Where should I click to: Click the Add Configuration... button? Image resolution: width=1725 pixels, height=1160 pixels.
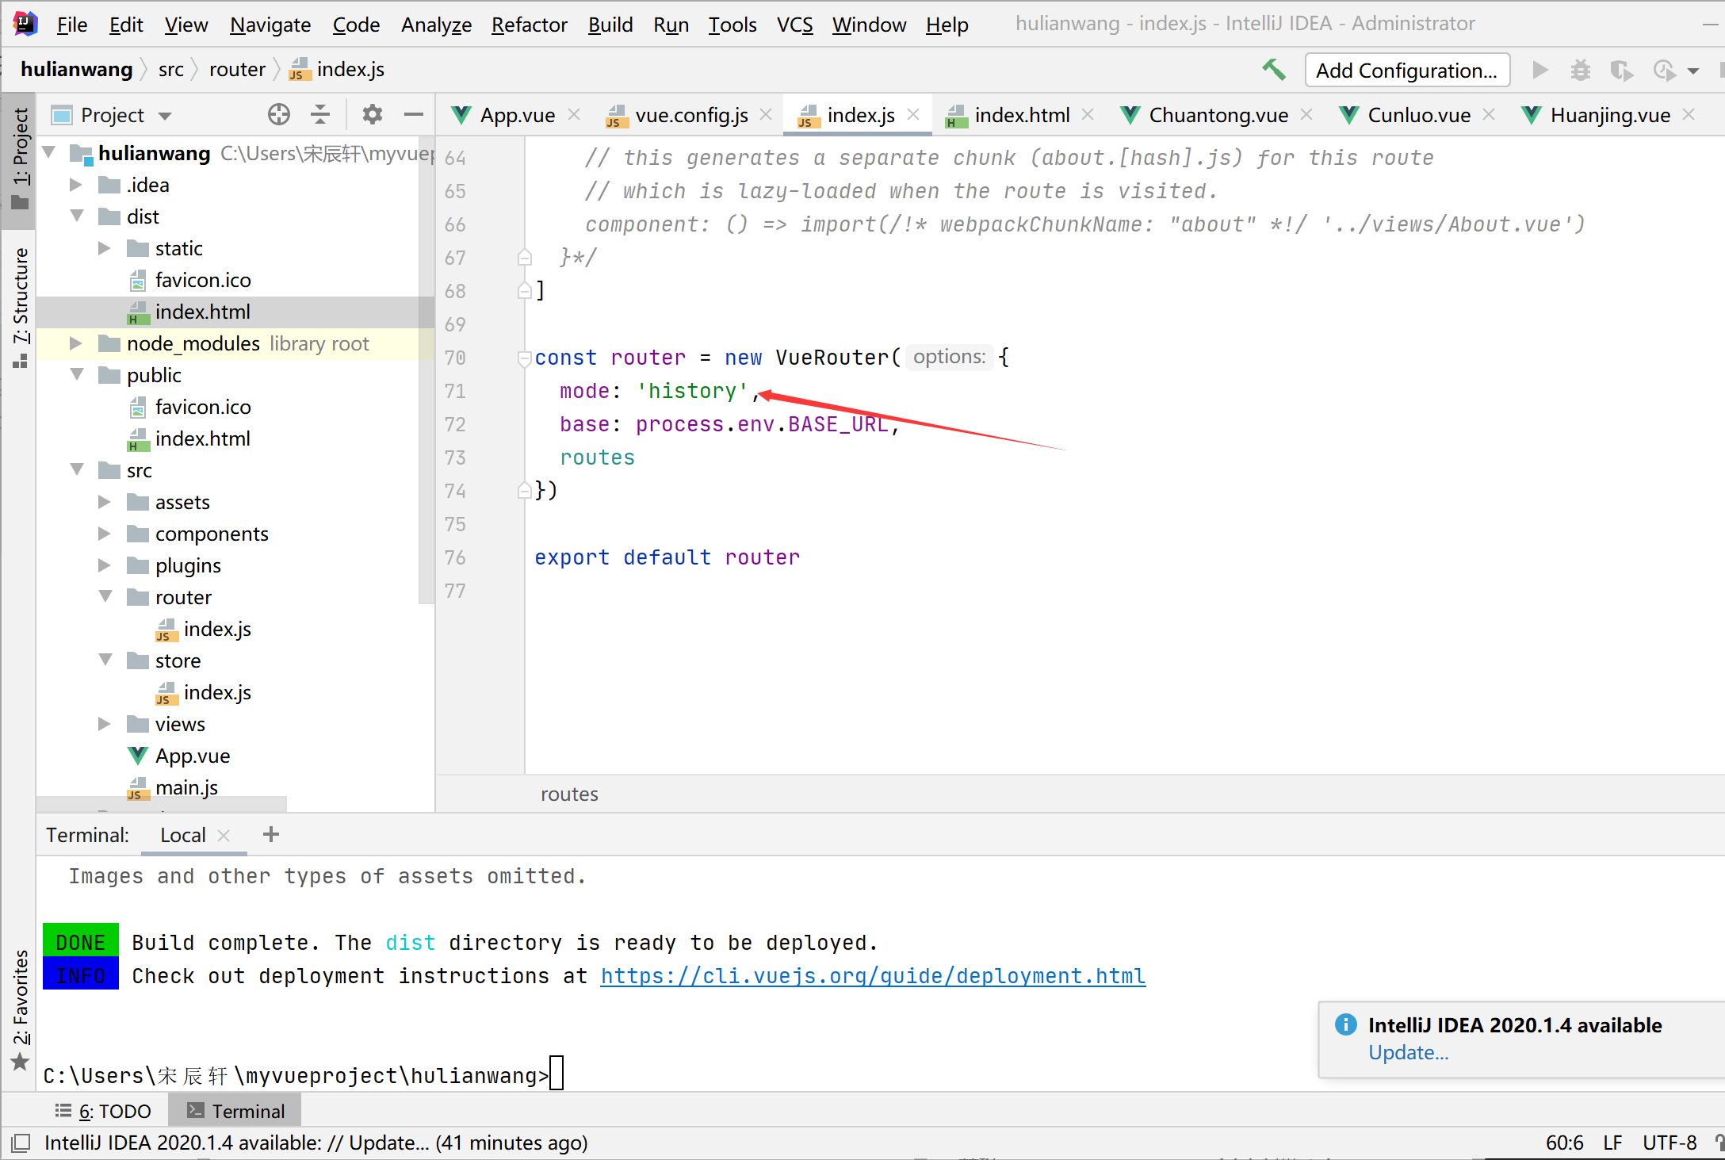coord(1406,71)
